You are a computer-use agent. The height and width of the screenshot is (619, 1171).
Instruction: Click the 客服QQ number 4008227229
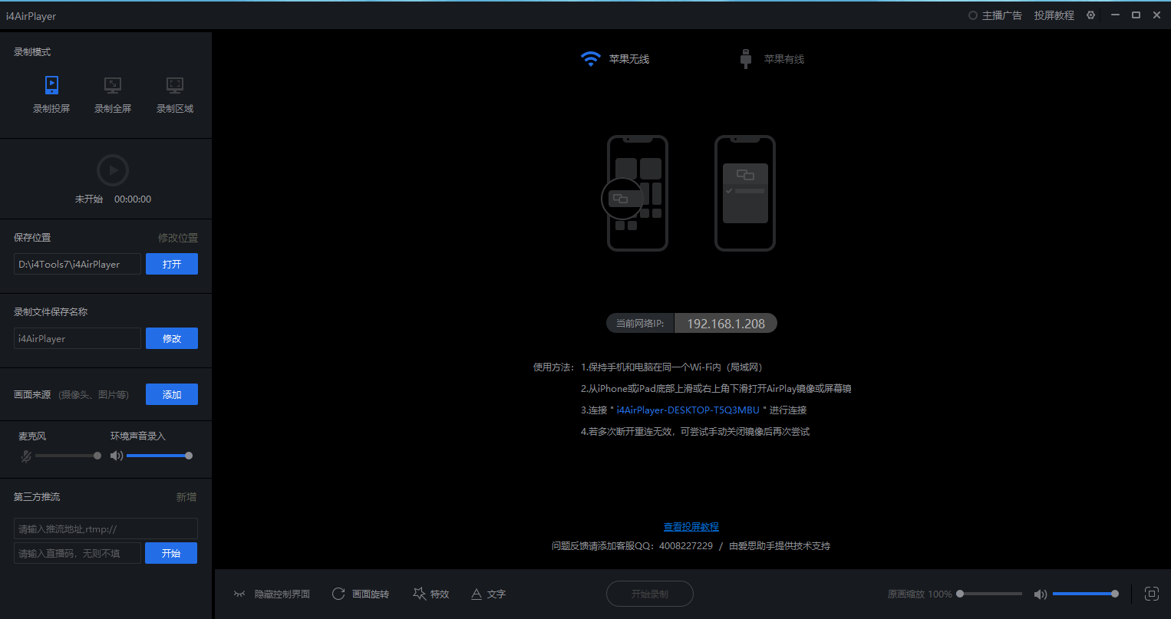point(686,546)
